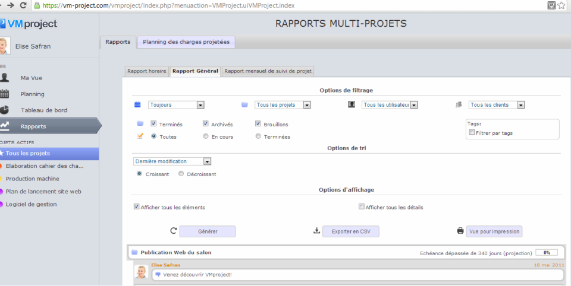Open the Rapport horaire tab
This screenshot has width=571, height=286.
pos(147,71)
